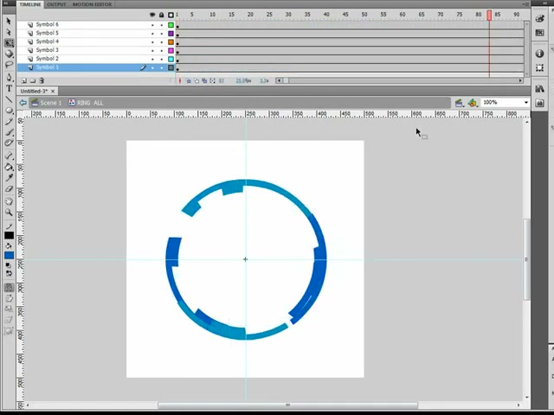554x415 pixels.
Task: Click the blue fill color swatch
Action: 10,255
